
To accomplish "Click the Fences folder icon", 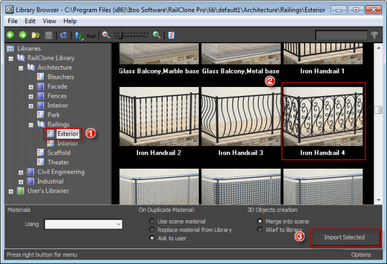I will pyautogui.click(x=41, y=96).
